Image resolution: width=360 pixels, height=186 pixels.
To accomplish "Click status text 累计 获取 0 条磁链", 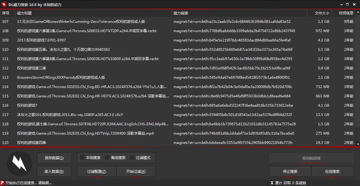I will tap(291, 183).
